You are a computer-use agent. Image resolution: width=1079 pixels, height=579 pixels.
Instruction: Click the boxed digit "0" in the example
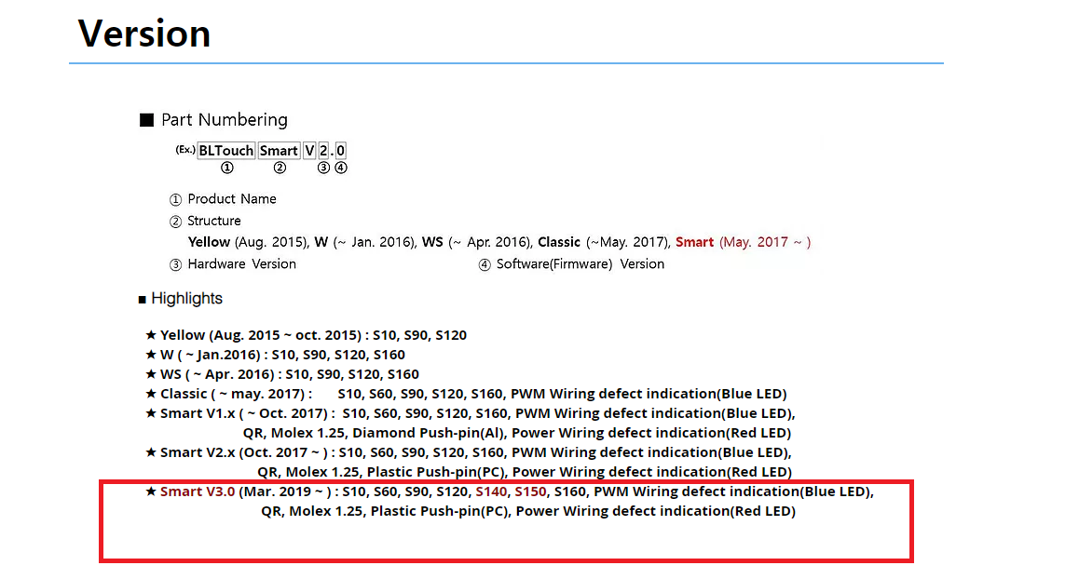click(x=341, y=151)
